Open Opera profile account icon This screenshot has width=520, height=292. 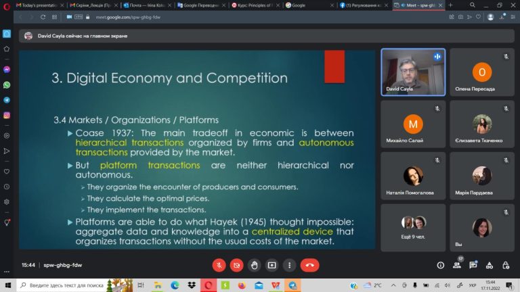(x=490, y=17)
